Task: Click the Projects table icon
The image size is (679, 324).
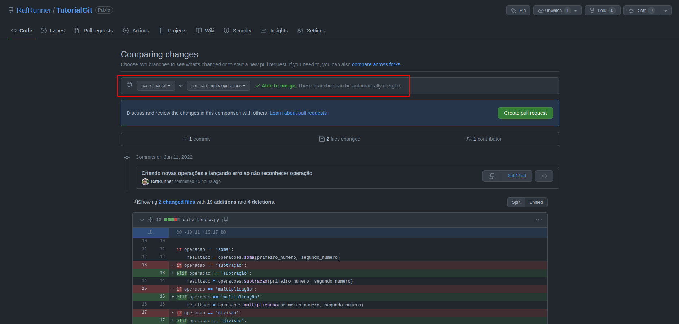Action: 162,31
